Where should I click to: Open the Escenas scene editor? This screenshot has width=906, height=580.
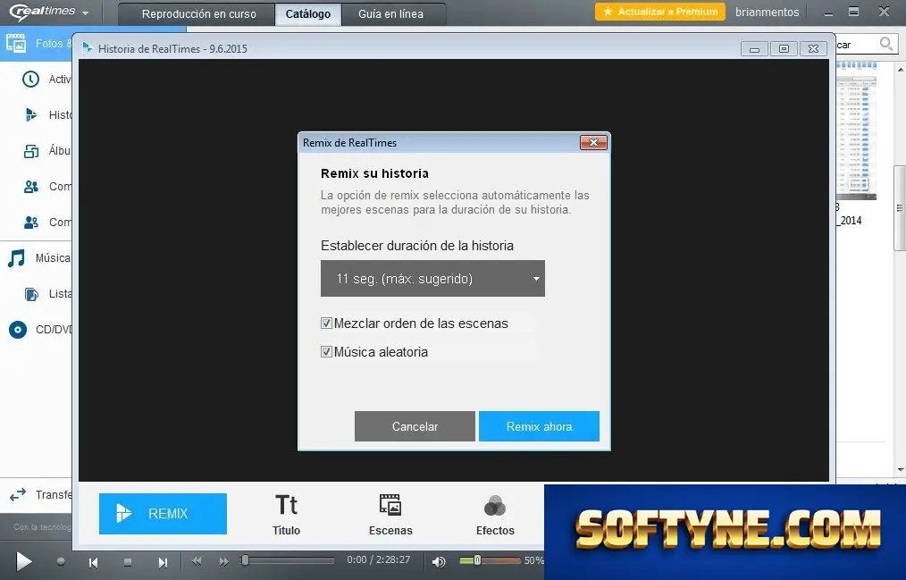(x=390, y=514)
